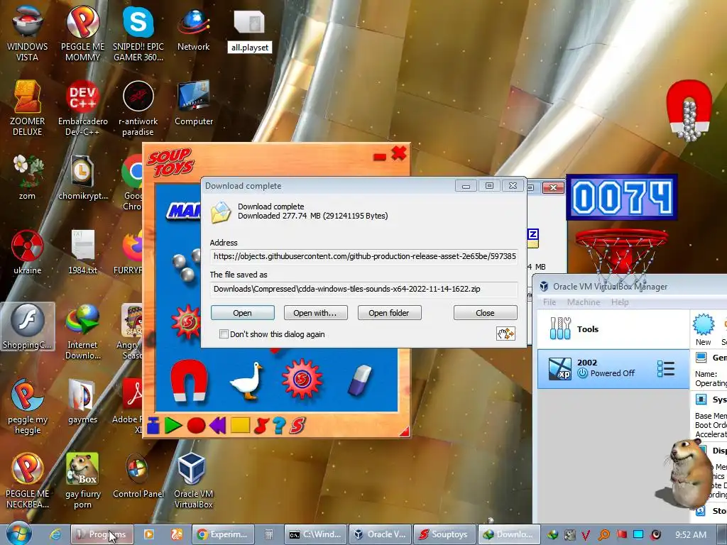
Task: Click the red music note icon in Souptoys
Action: (x=261, y=425)
